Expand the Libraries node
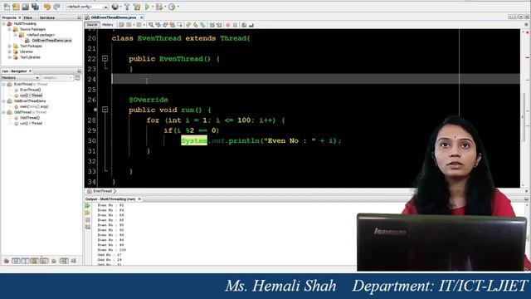531x299 pixels. click(9, 51)
